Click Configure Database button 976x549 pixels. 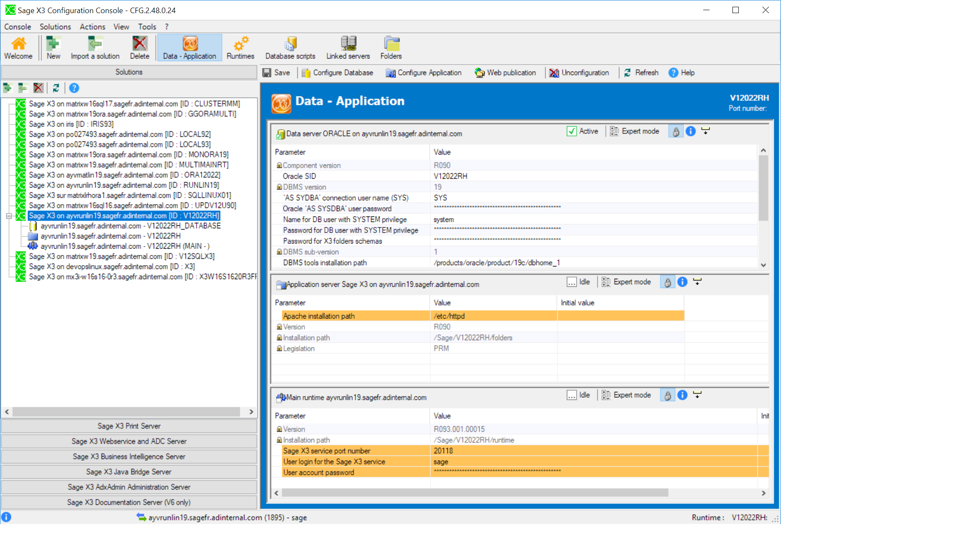pyautogui.click(x=337, y=73)
